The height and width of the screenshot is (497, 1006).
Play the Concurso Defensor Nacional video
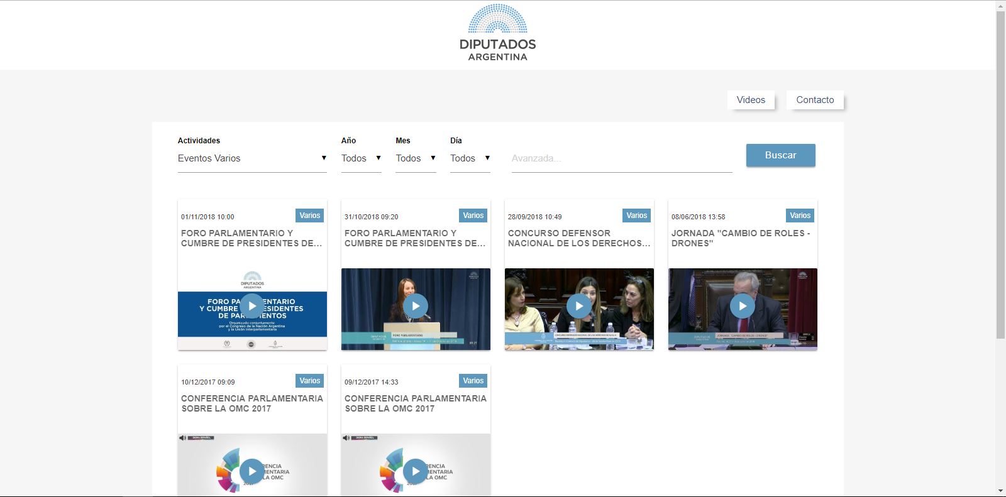[579, 306]
